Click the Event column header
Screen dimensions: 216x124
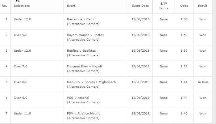click(71, 6)
